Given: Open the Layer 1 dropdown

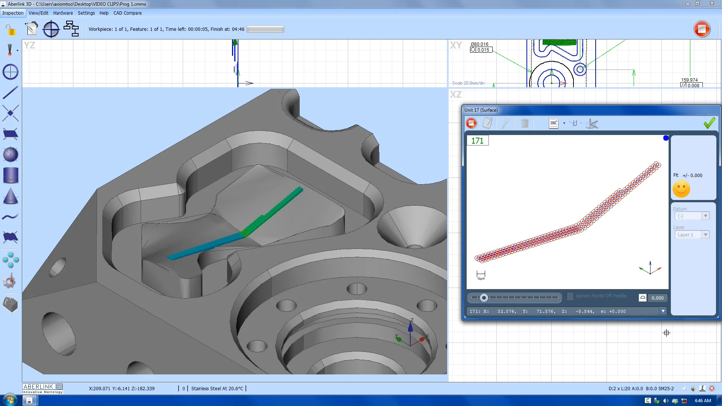Looking at the screenshot, I should pyautogui.click(x=705, y=235).
